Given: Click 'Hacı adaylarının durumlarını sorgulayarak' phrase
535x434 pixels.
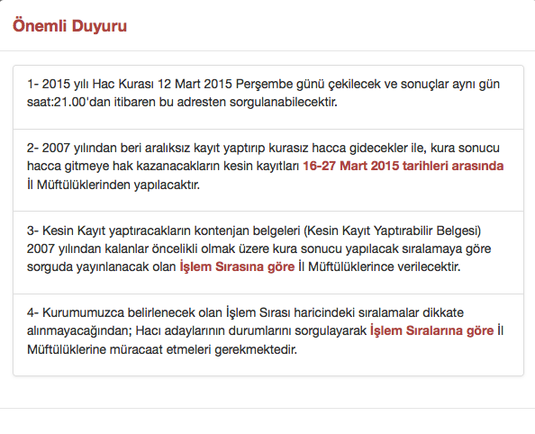Looking at the screenshot, I should (250, 330).
